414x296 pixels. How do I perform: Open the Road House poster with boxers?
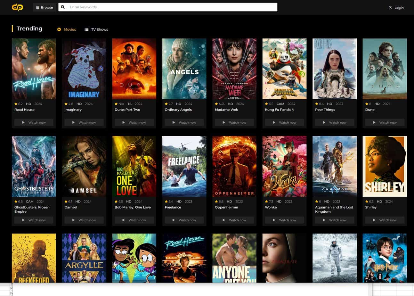tap(34, 69)
